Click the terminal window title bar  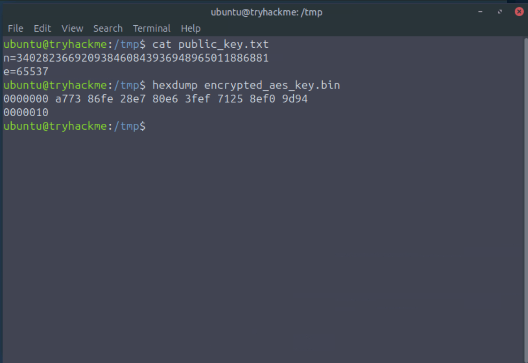click(265, 12)
